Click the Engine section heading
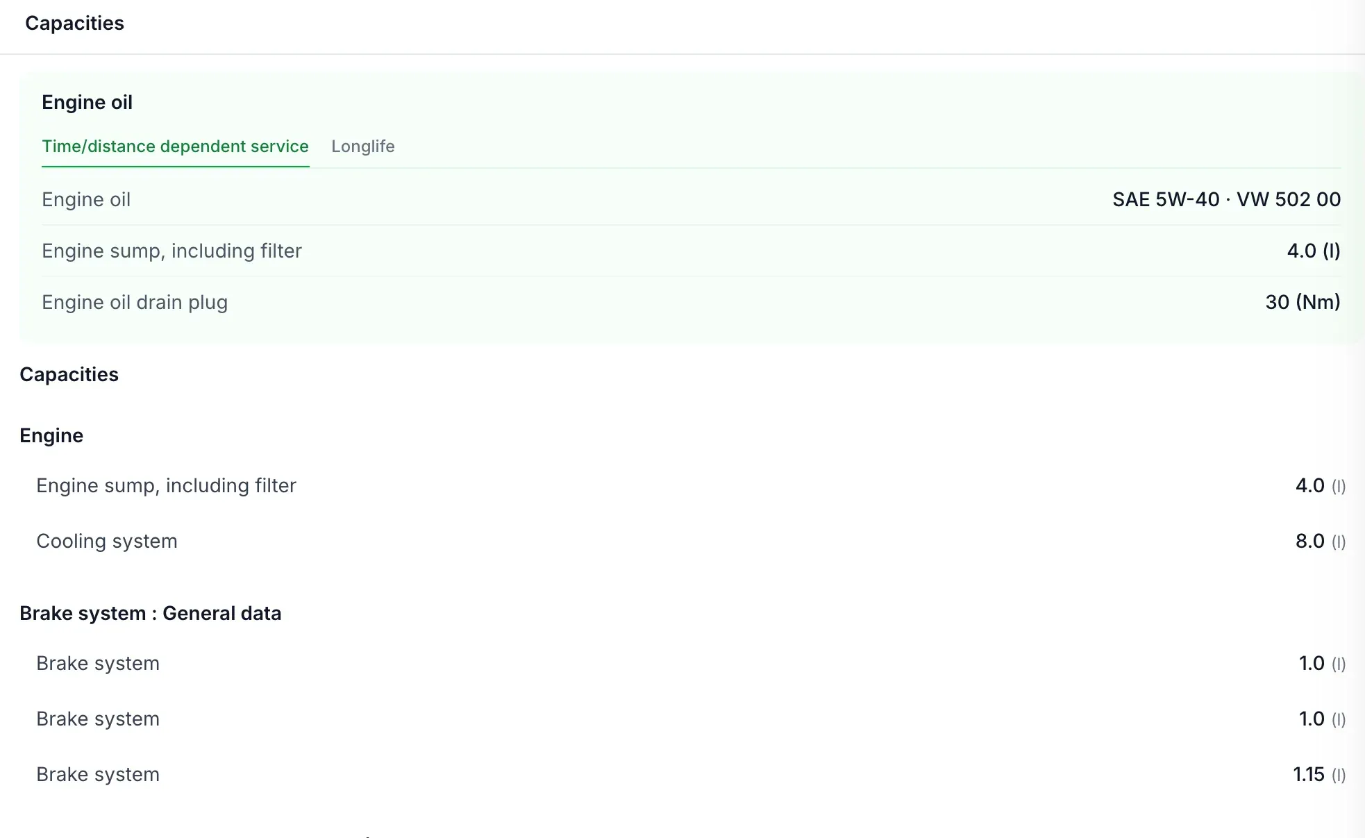Screen dimensions: 1365x838 51,436
